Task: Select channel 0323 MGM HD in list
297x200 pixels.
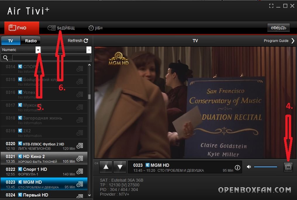Action: [44, 184]
